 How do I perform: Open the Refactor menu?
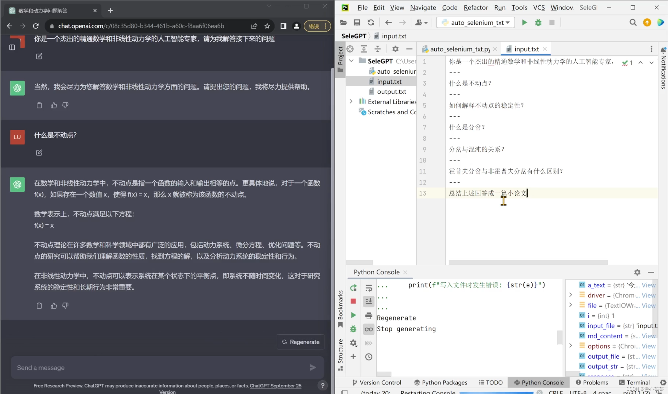coord(476,8)
